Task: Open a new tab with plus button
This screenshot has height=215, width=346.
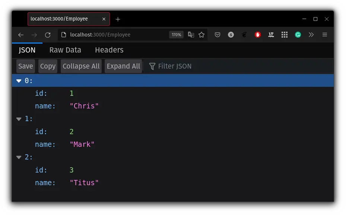Action: (x=118, y=19)
